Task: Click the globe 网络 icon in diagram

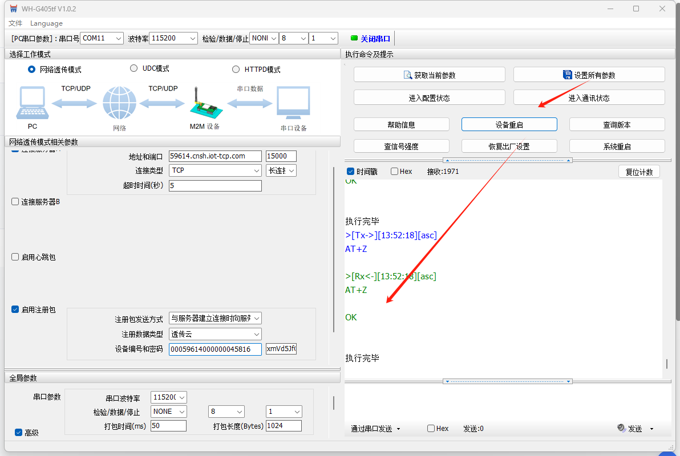Action: coord(119,103)
